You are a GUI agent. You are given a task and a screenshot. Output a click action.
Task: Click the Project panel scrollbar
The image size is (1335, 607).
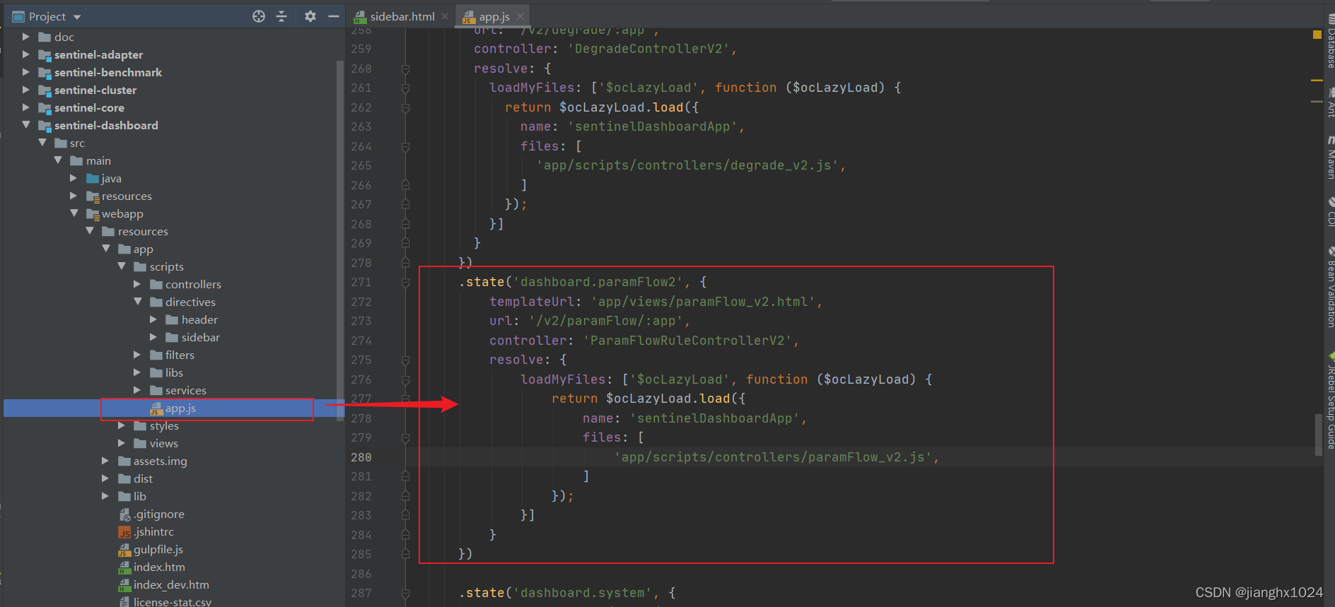click(340, 240)
